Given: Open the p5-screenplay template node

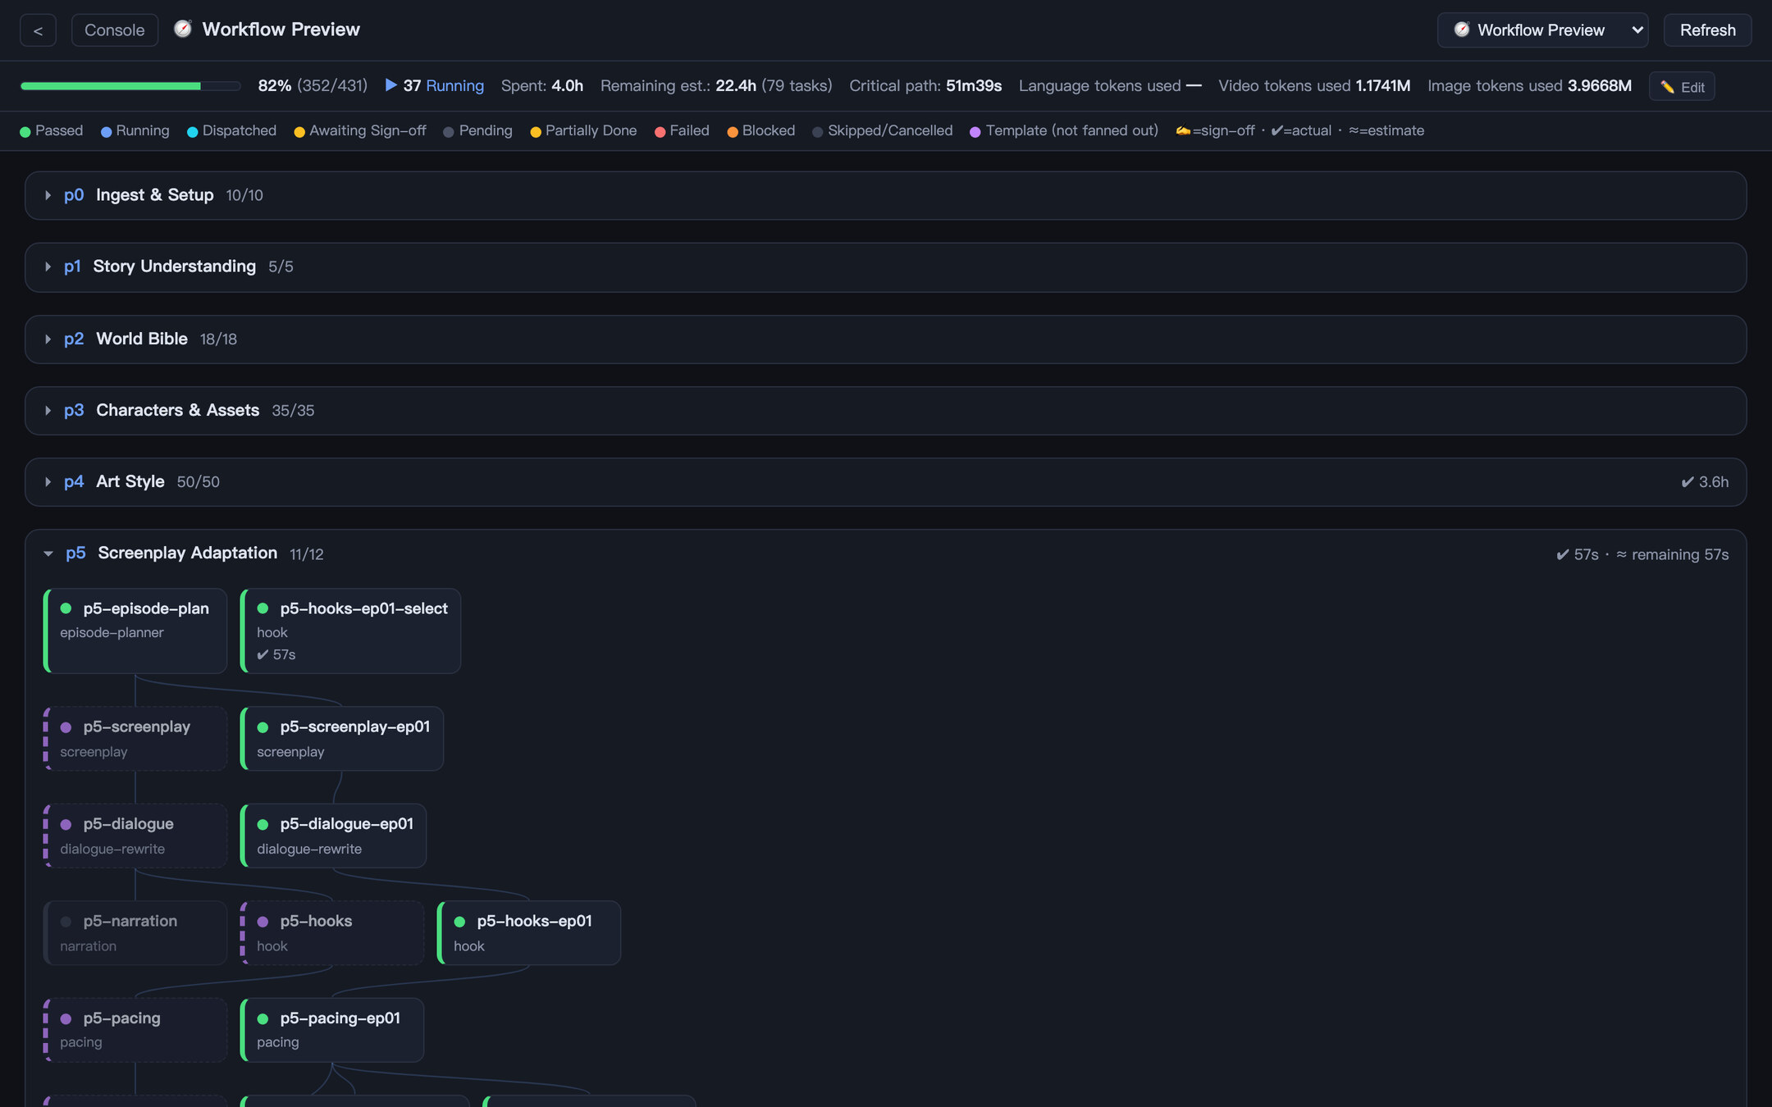Looking at the screenshot, I should [x=135, y=739].
